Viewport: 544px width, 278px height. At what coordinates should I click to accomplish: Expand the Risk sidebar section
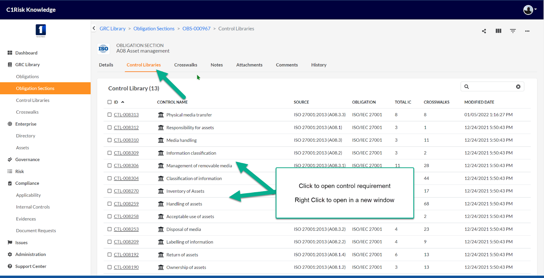(20, 171)
